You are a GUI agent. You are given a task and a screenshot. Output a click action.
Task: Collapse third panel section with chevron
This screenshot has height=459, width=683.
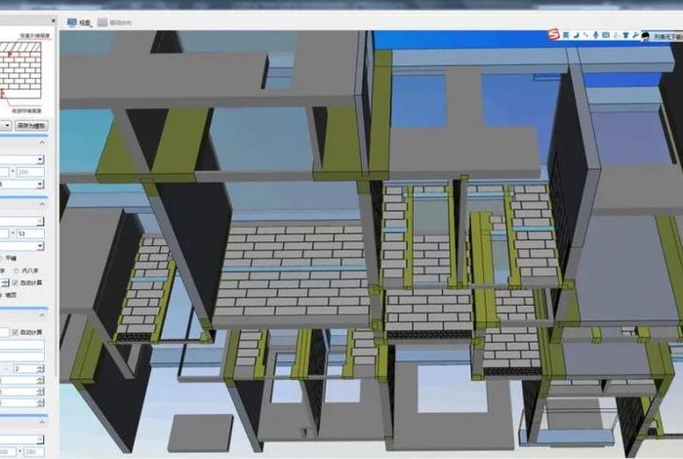coord(42,315)
